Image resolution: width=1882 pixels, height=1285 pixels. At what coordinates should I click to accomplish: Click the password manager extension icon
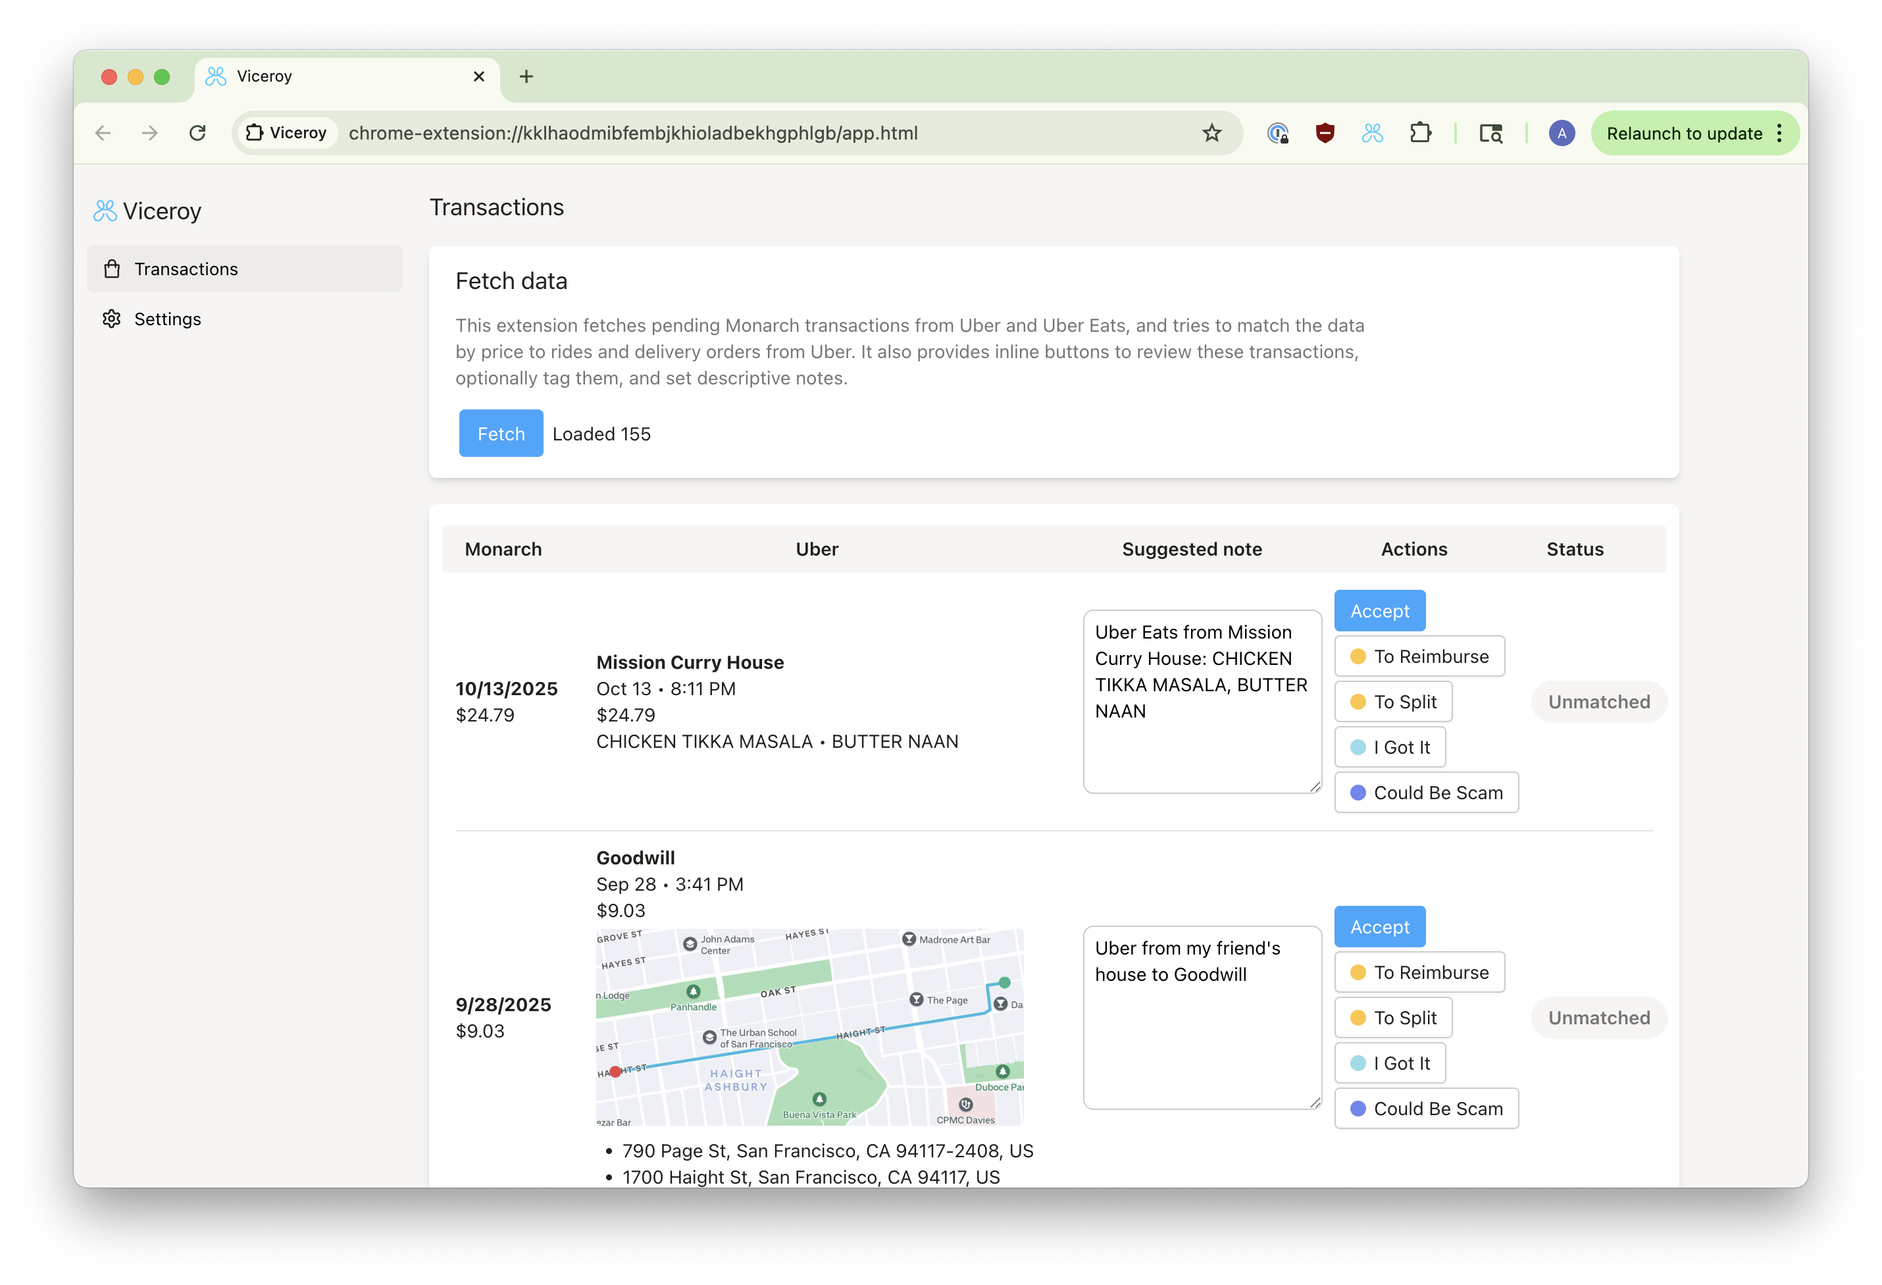click(1277, 133)
